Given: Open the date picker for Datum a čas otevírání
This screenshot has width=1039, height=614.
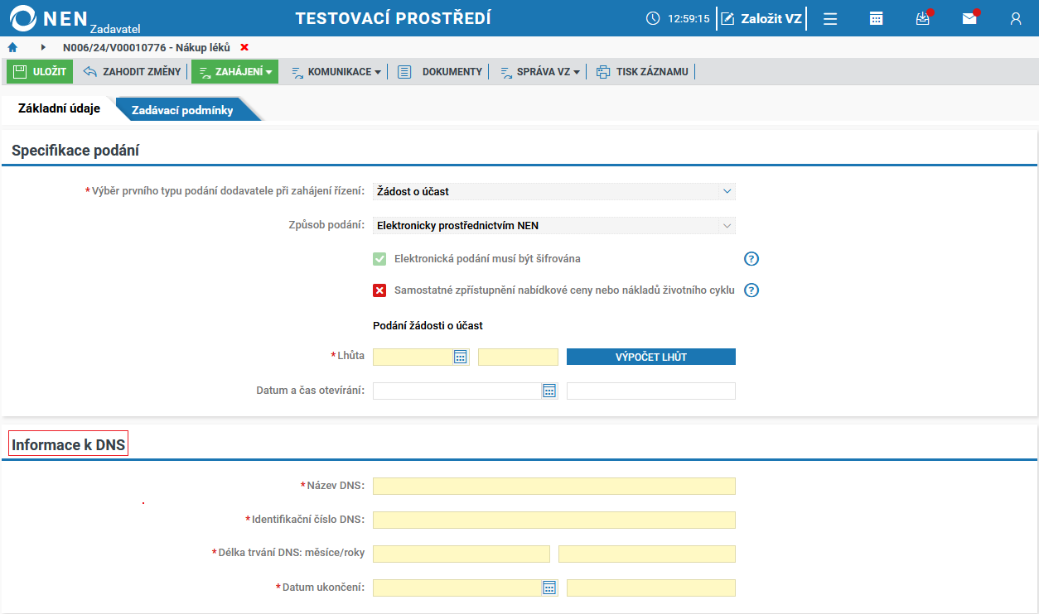Looking at the screenshot, I should [x=549, y=391].
